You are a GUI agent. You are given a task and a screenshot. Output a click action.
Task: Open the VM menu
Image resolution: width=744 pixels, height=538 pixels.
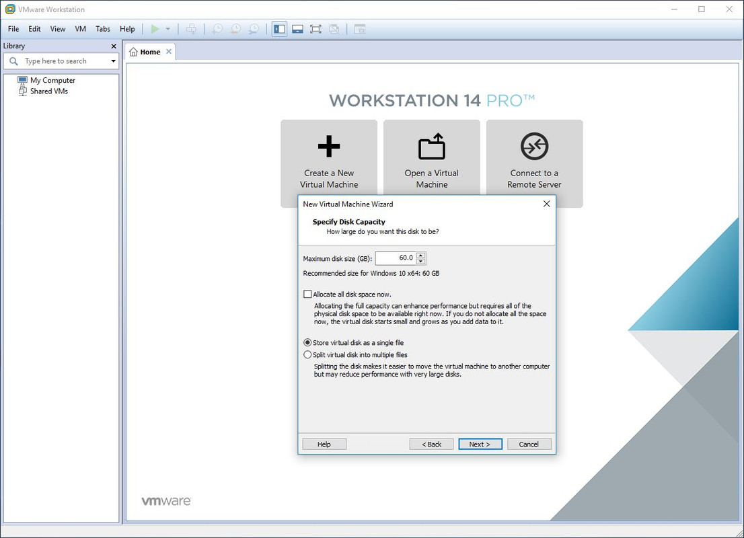point(80,29)
